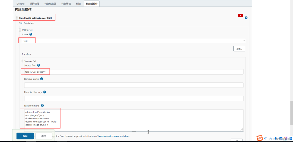Viewport: 293px width, 142px height.
Task: Delete the SSH publisher with red X button
Action: tap(240, 15)
